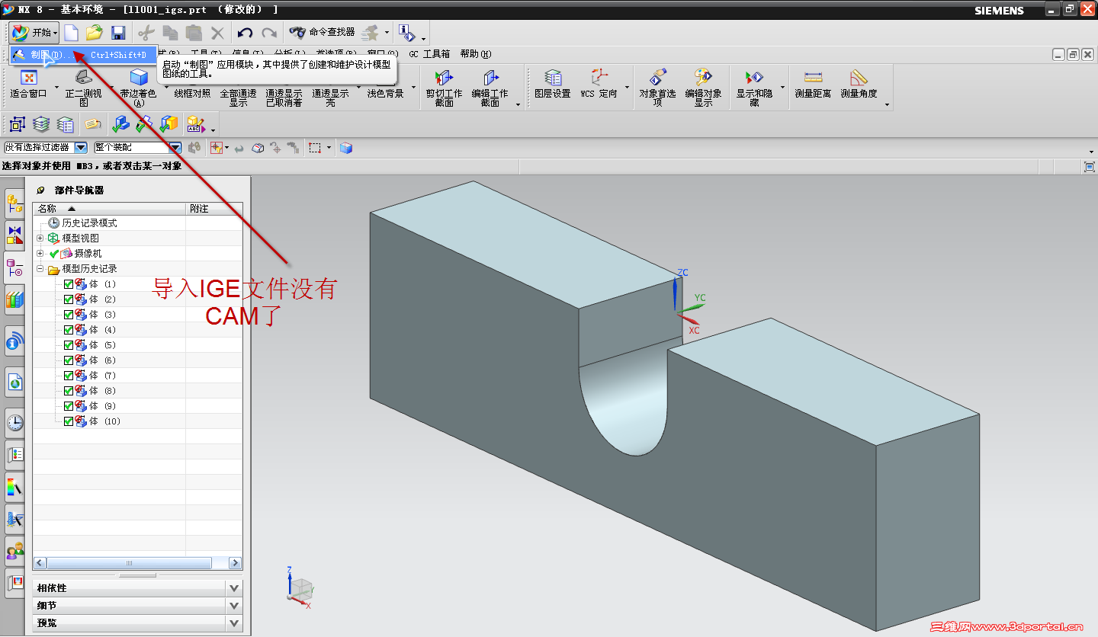Uncheck the 体 (10) checkbox
The image size is (1098, 637).
(x=69, y=421)
